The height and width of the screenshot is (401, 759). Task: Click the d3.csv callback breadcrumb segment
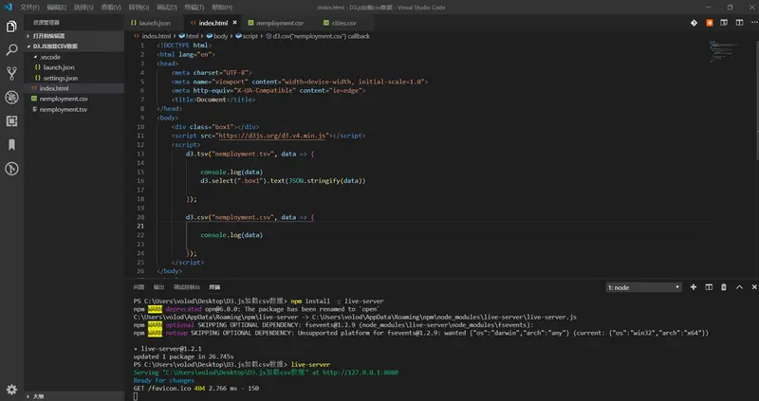click(318, 36)
